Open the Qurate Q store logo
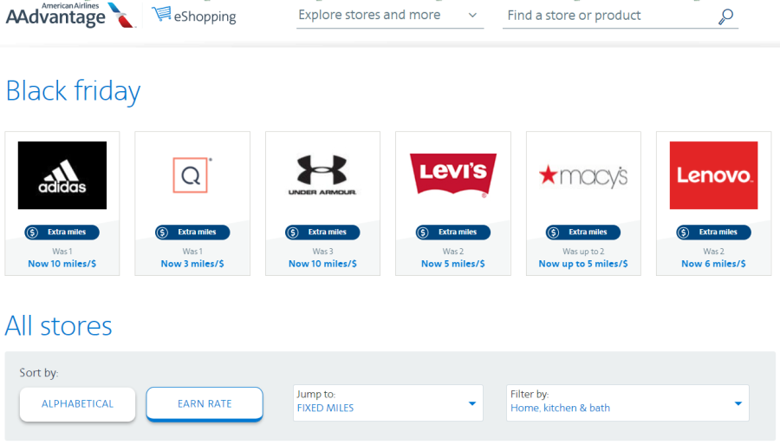780x445 pixels. 192,175
